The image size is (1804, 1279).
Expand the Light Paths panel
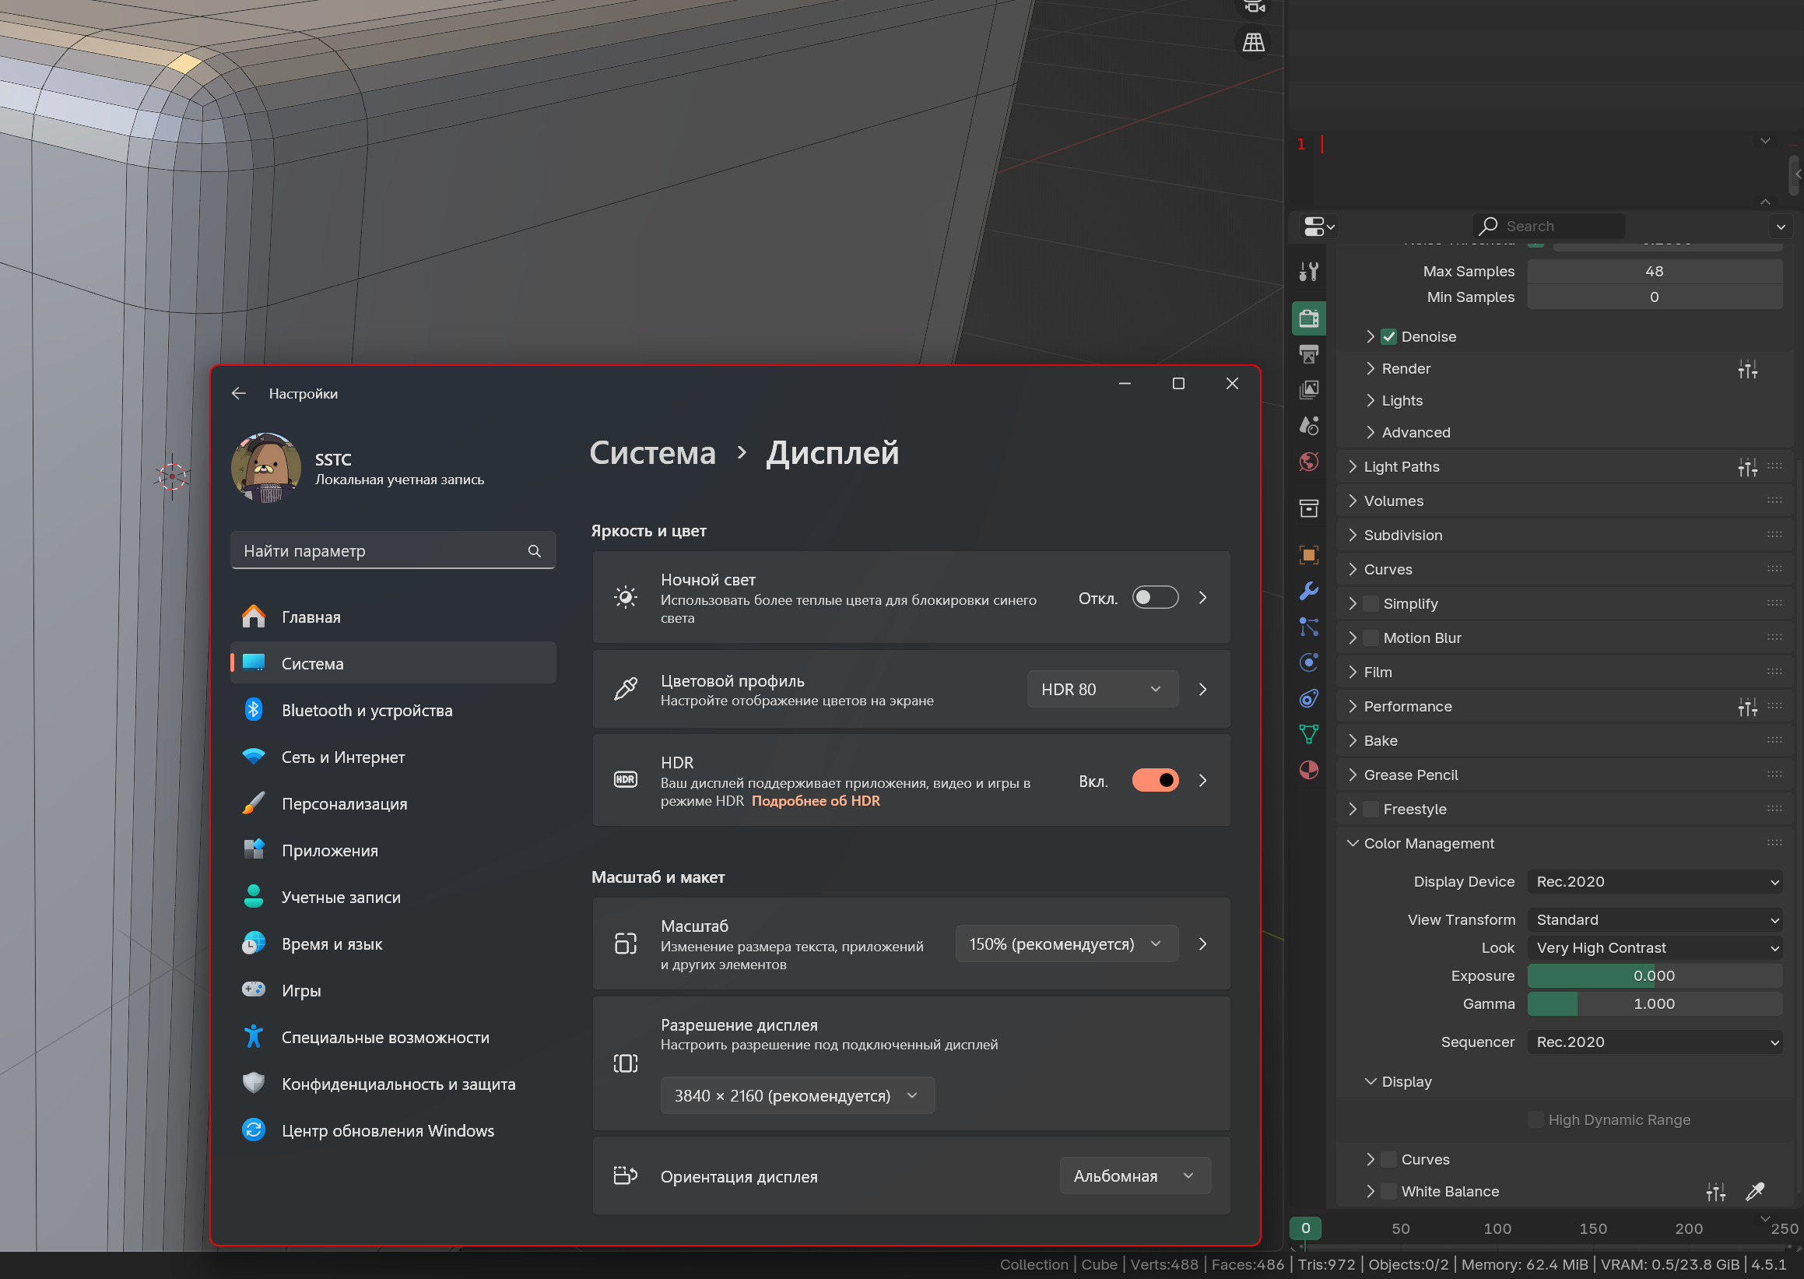1401,467
